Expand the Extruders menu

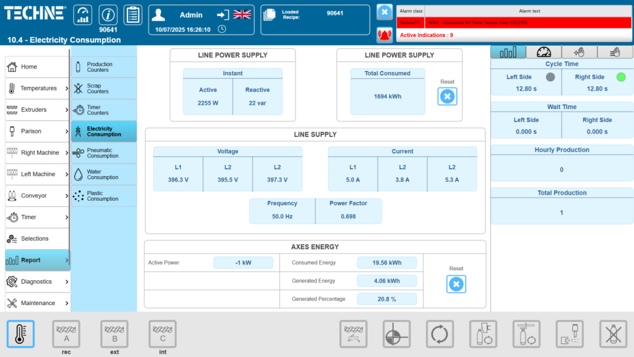click(37, 110)
